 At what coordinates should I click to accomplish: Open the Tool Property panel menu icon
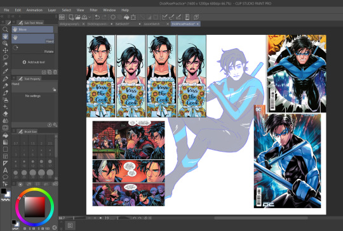tap(13, 79)
